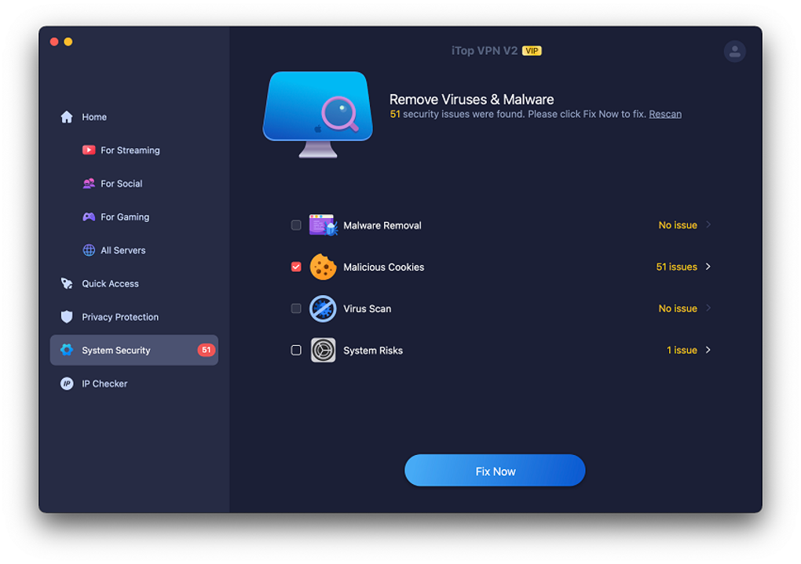801x564 pixels.
Task: Click the Rescan link
Action: point(664,114)
